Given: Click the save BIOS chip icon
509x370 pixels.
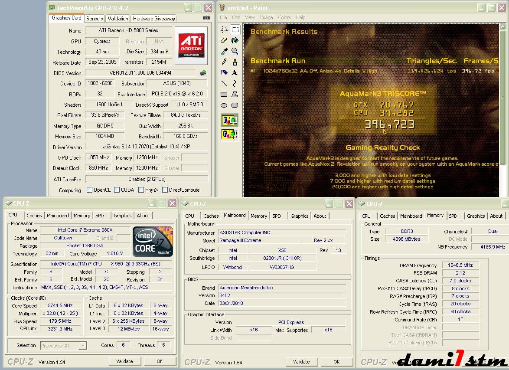Looking at the screenshot, I should (203, 73).
